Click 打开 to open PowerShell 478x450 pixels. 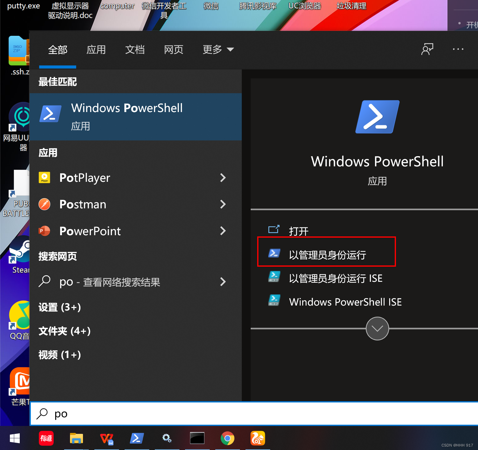[x=299, y=231]
